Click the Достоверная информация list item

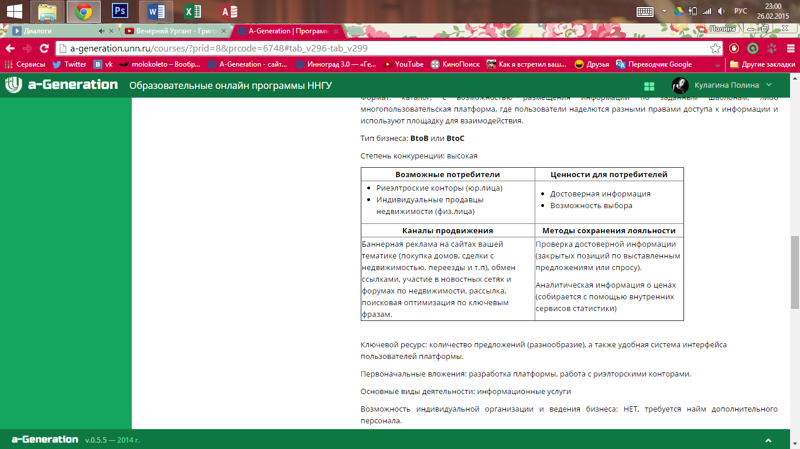tap(600, 194)
